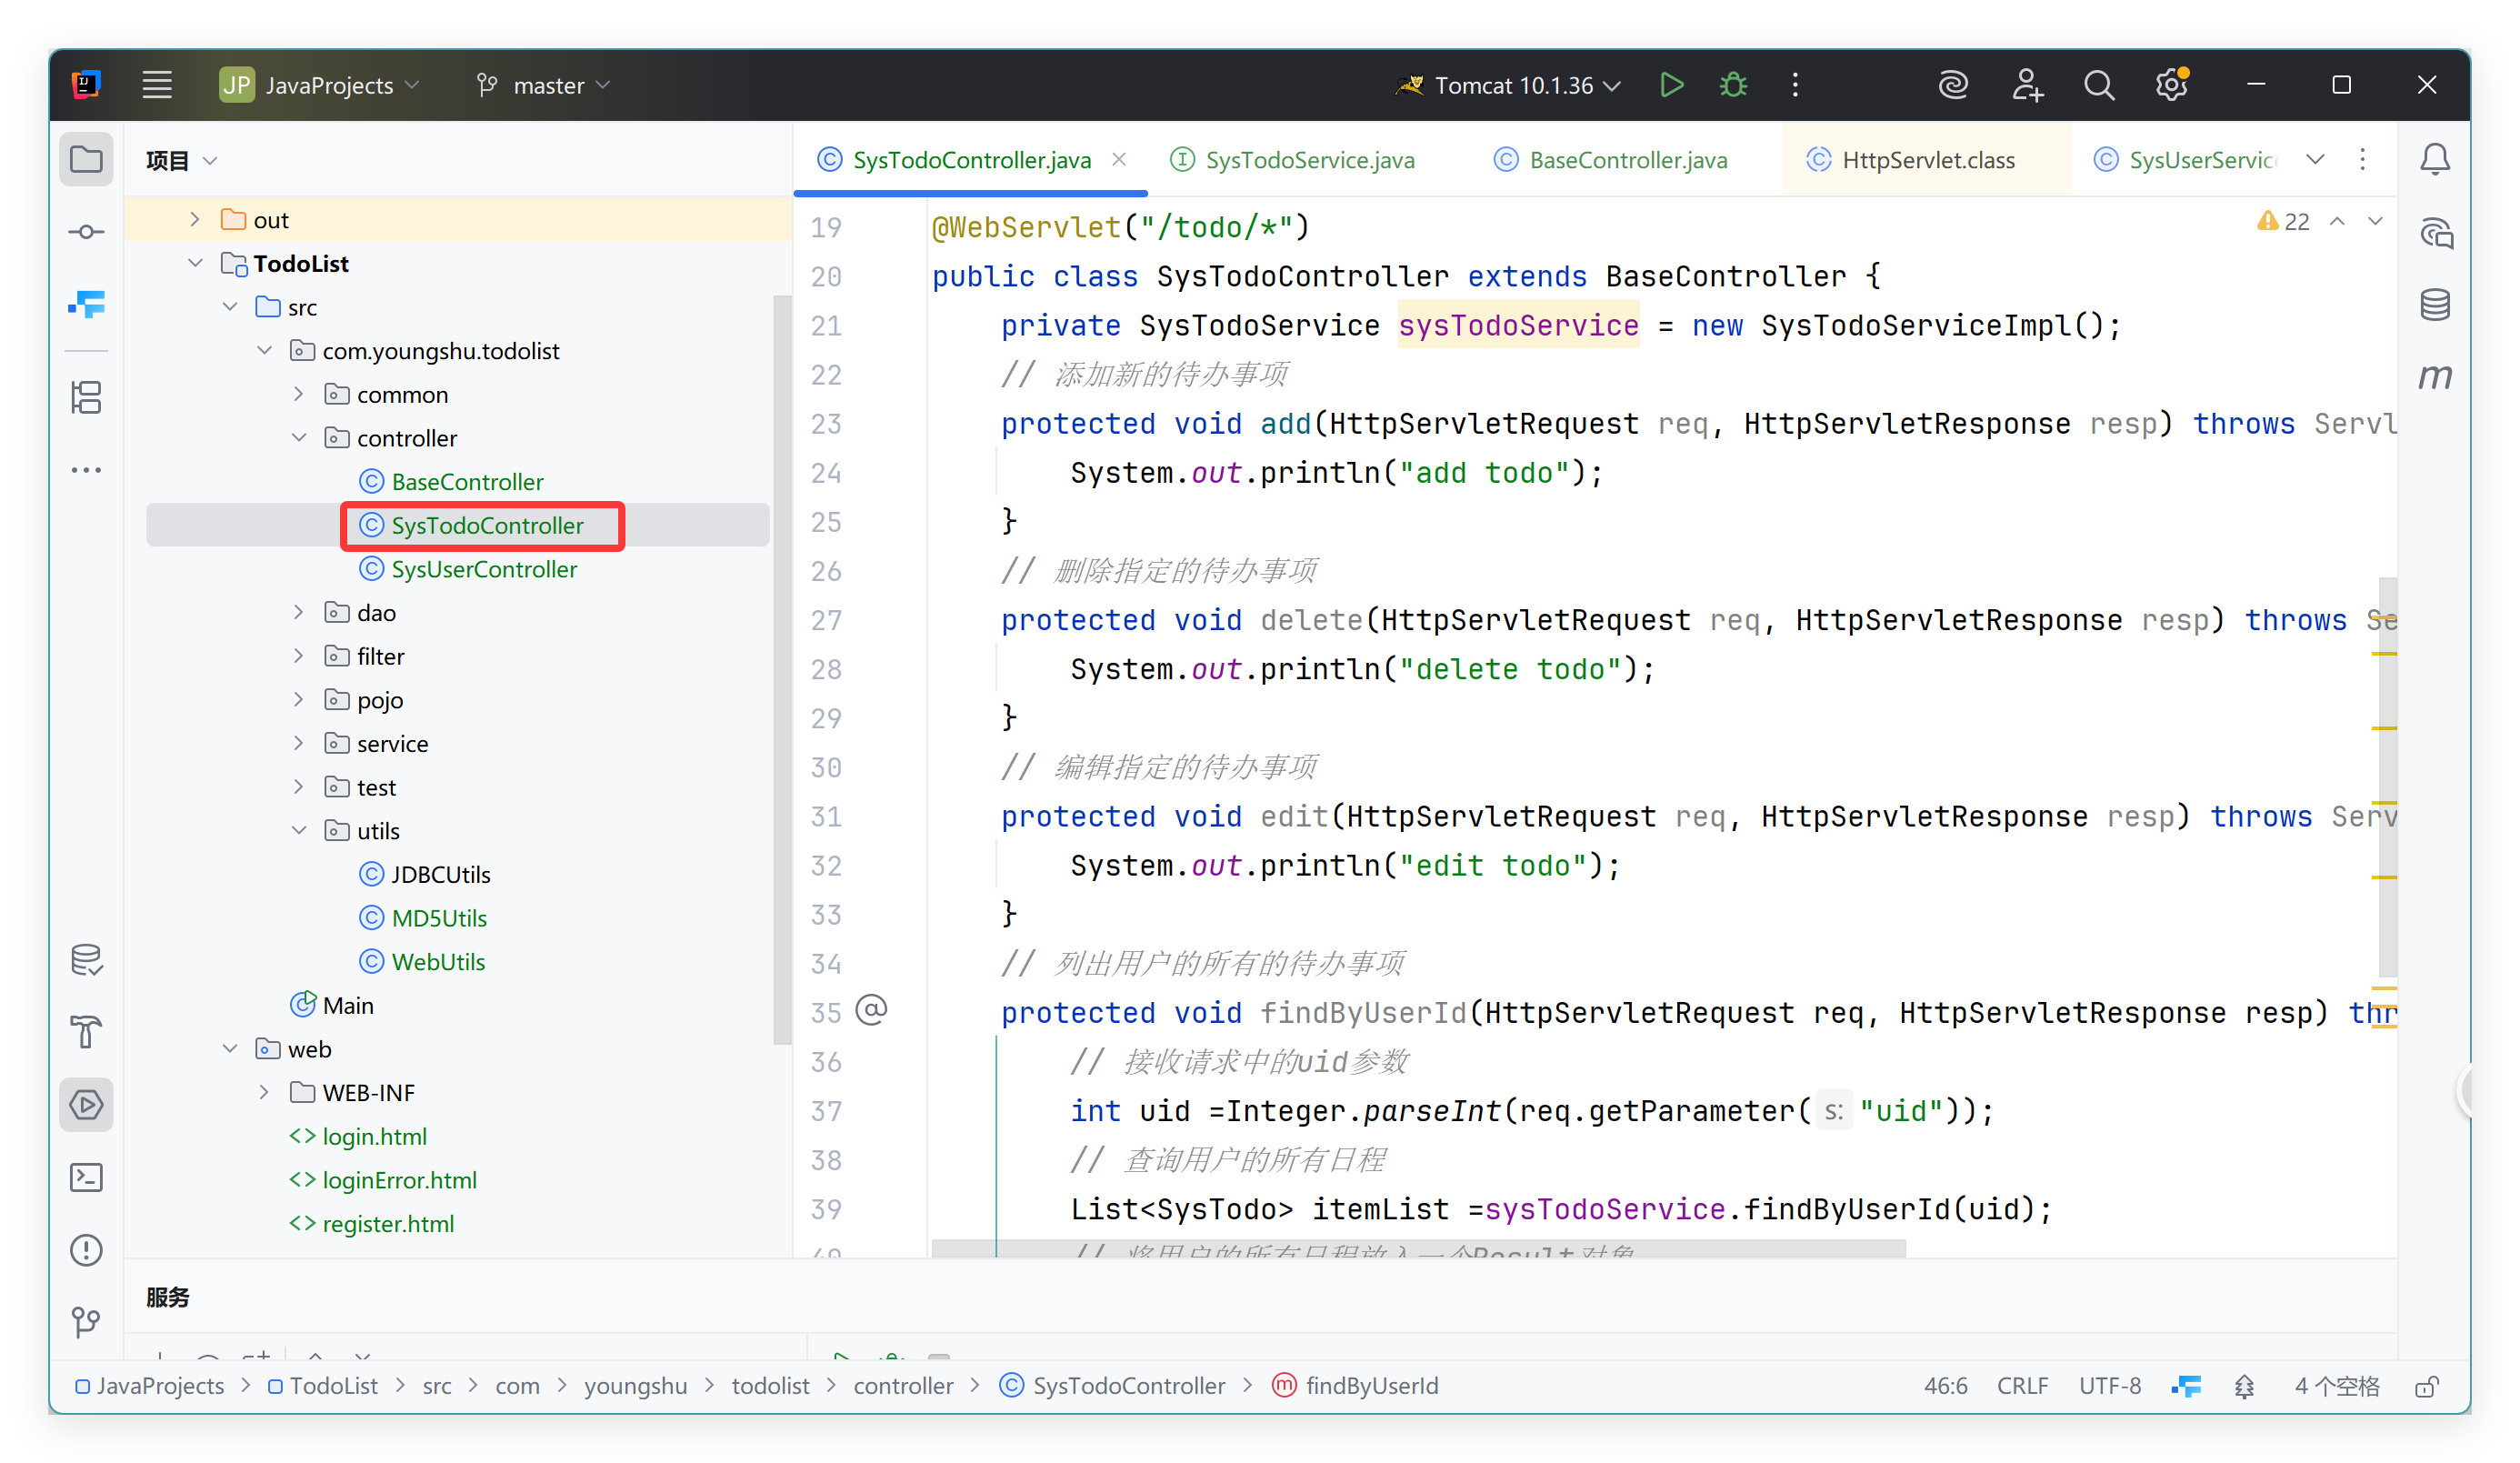Open more run actions menu
This screenshot has width=2520, height=1463.
(1795, 85)
